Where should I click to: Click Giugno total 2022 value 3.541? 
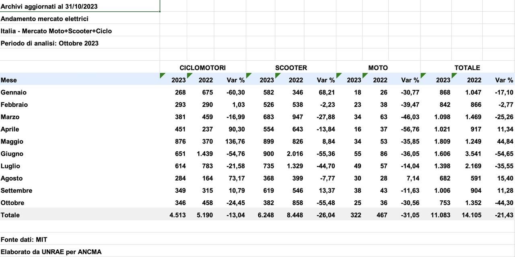point(473,154)
